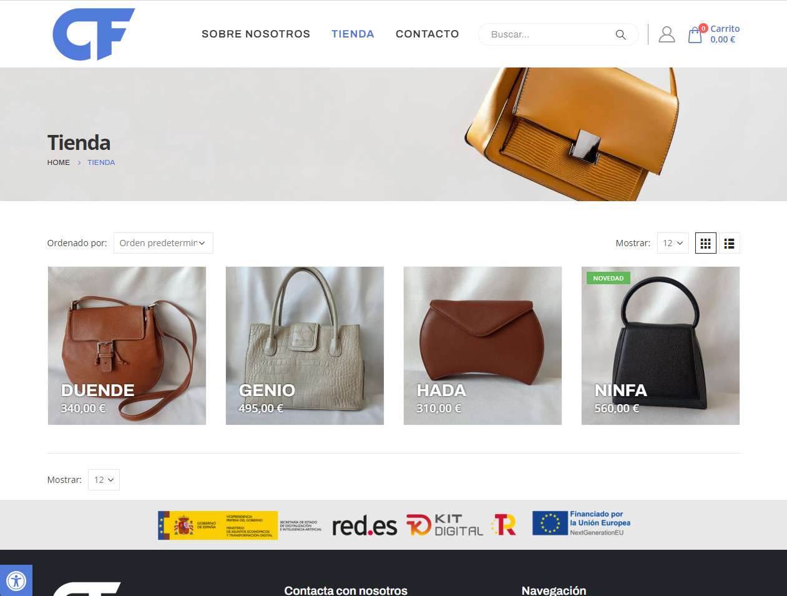Screen dimensions: 787x596
Task: Click the Kit Digital logo
Action: click(445, 525)
